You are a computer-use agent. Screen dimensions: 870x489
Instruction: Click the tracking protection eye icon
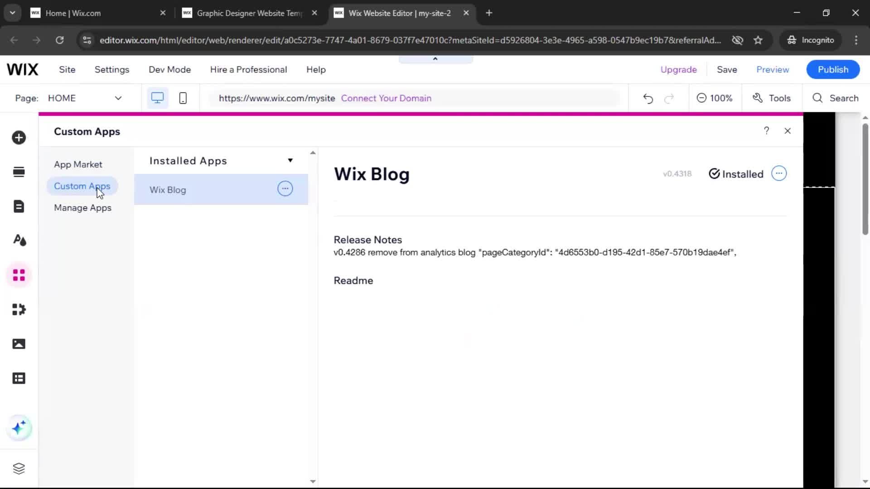point(738,40)
